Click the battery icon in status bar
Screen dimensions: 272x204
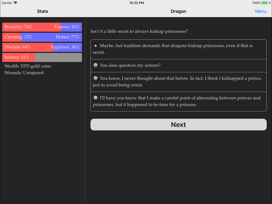[x=264, y=3]
